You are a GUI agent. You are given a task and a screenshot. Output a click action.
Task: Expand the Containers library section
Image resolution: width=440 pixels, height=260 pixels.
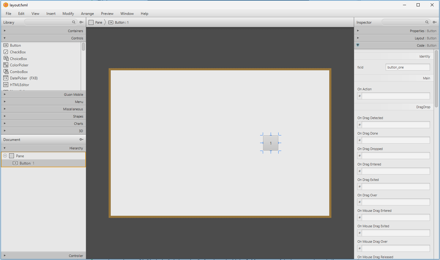(5, 31)
